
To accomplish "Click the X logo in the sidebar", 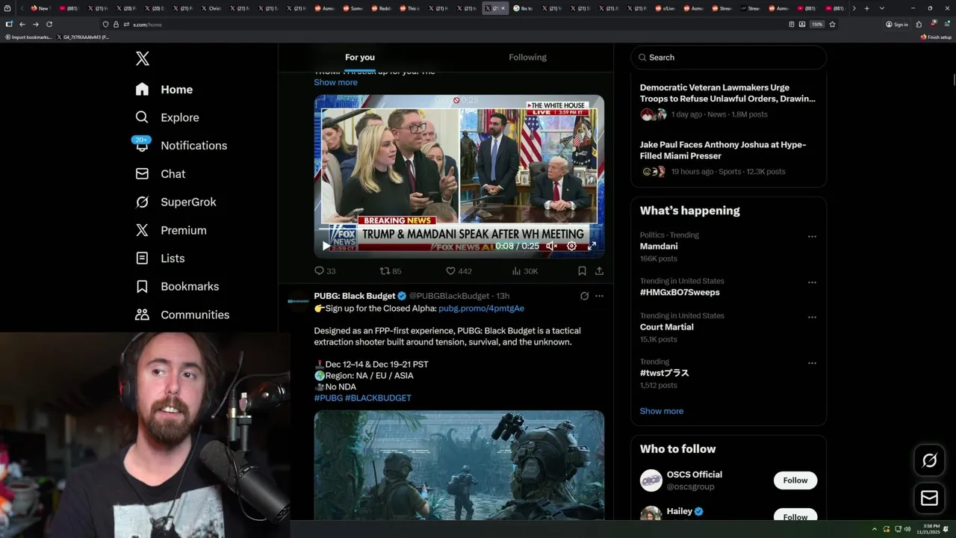I will pyautogui.click(x=142, y=58).
